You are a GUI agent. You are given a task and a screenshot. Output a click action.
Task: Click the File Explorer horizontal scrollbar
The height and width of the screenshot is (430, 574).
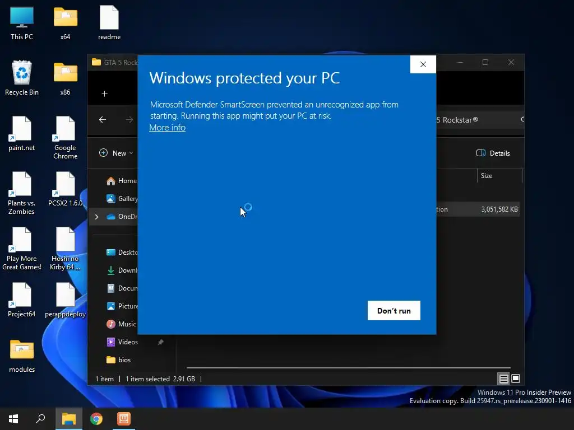pos(348,368)
